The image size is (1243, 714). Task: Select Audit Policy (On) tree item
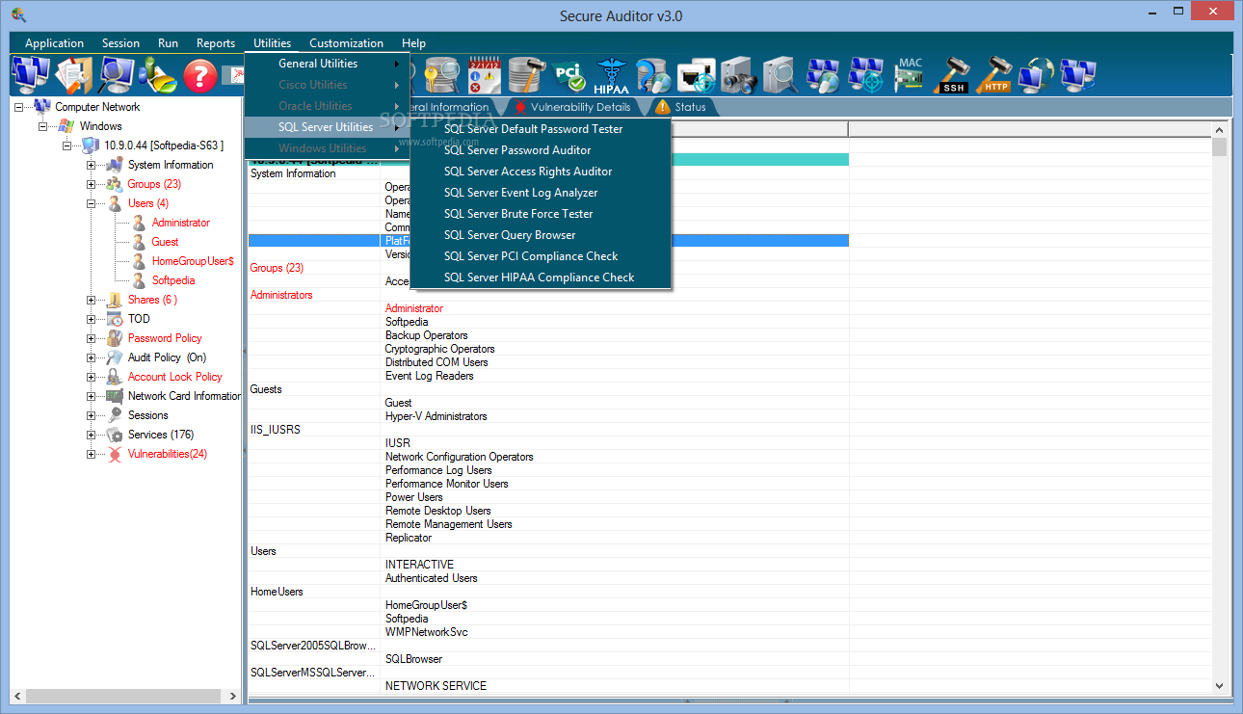(x=167, y=357)
